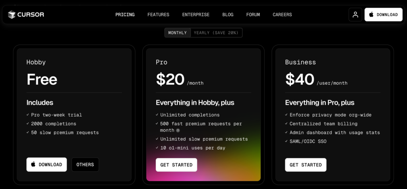Open the Features nav item

click(x=158, y=15)
